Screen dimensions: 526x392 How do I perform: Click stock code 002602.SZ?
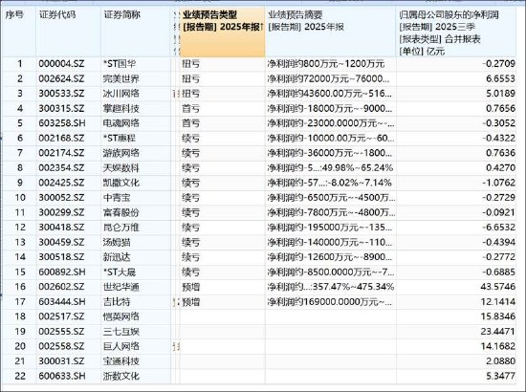[61, 287]
